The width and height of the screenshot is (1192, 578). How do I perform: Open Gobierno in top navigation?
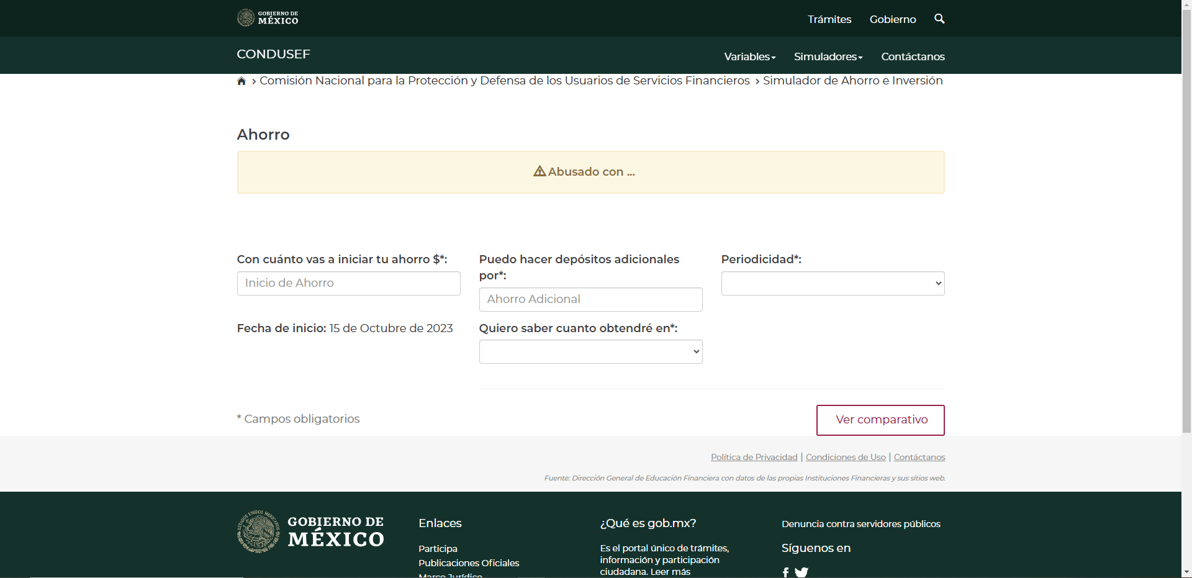892,19
